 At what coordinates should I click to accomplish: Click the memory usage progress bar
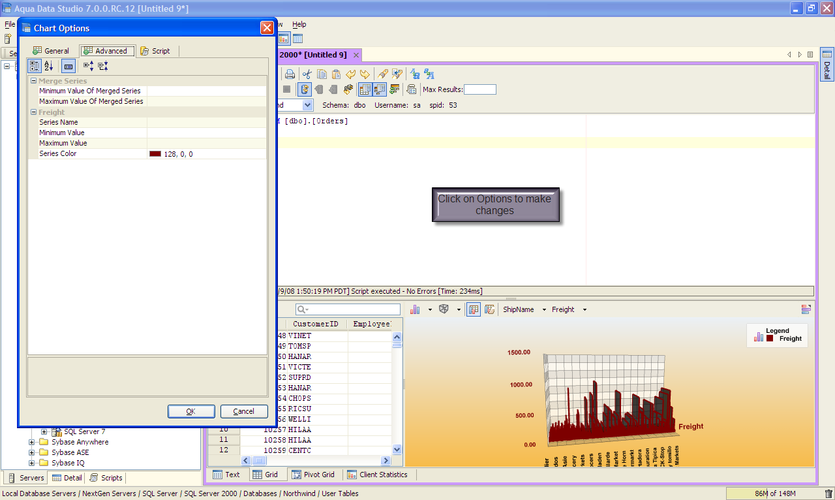[774, 493]
